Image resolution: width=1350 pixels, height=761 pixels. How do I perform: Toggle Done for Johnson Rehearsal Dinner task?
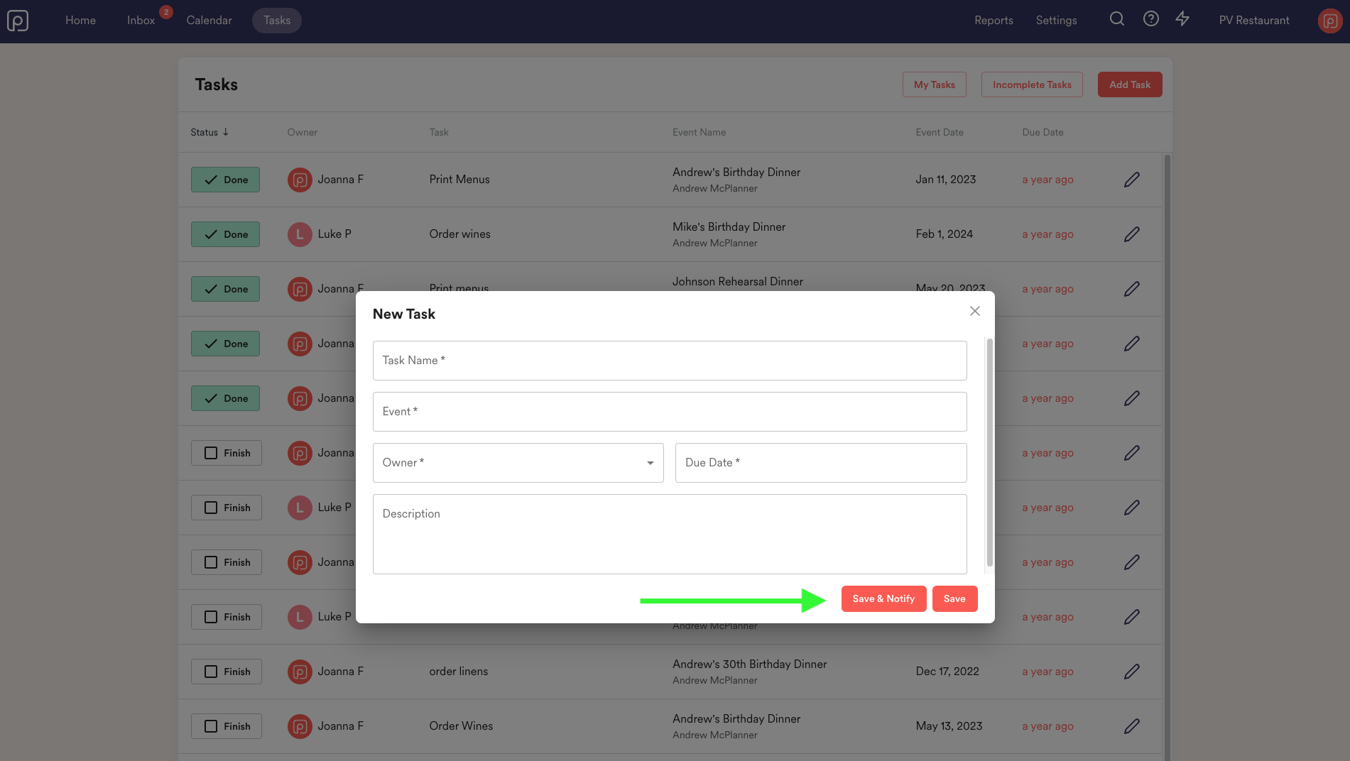tap(225, 289)
